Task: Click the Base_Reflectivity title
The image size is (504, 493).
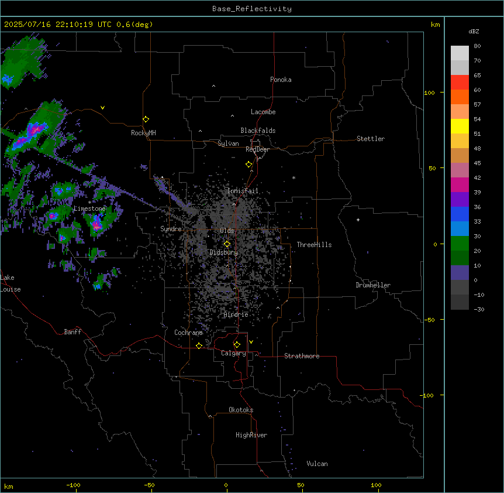Action: click(252, 9)
